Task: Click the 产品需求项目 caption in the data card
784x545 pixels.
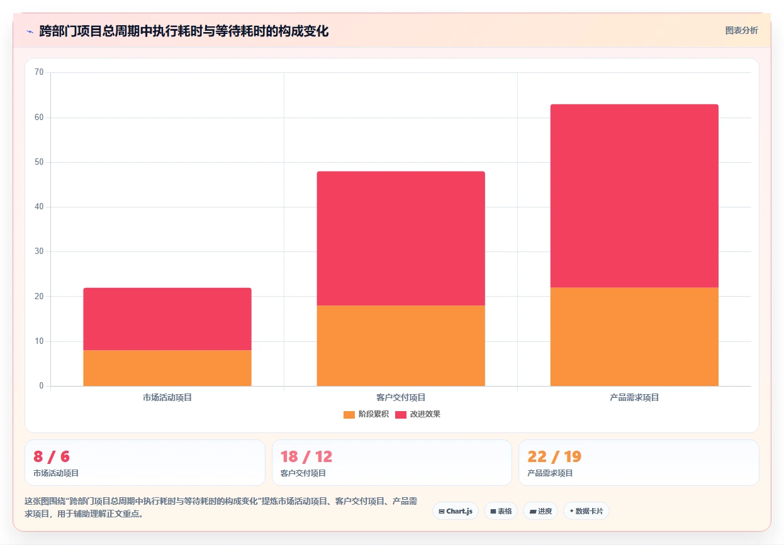Action: click(550, 473)
